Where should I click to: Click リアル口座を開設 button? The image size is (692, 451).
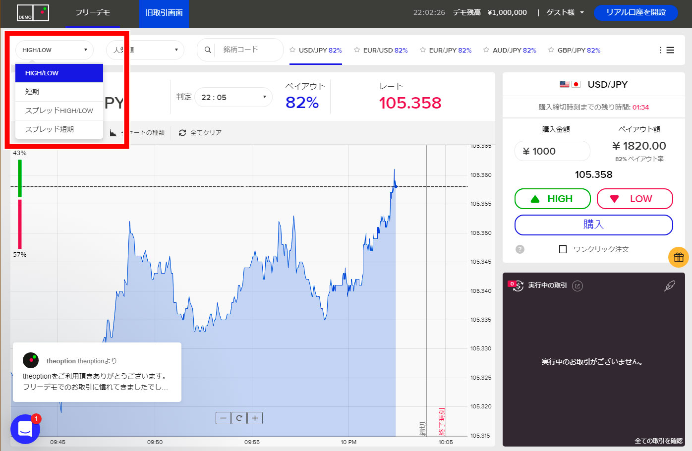pos(635,12)
